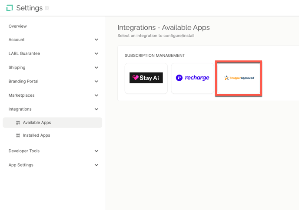299x210 pixels.
Task: Open the grid icon beside Settings title
Action: 47,8
